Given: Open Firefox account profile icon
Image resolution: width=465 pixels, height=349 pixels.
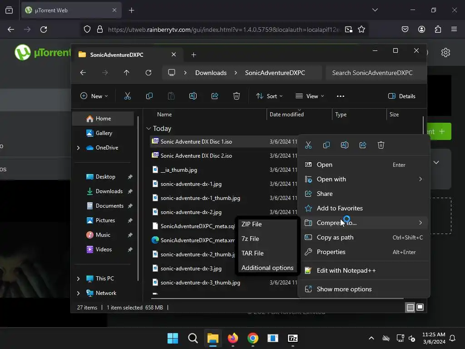Looking at the screenshot, I should pos(421,29).
